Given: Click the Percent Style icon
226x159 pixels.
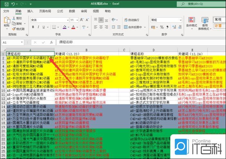Looking at the screenshot, I should click(162, 27).
